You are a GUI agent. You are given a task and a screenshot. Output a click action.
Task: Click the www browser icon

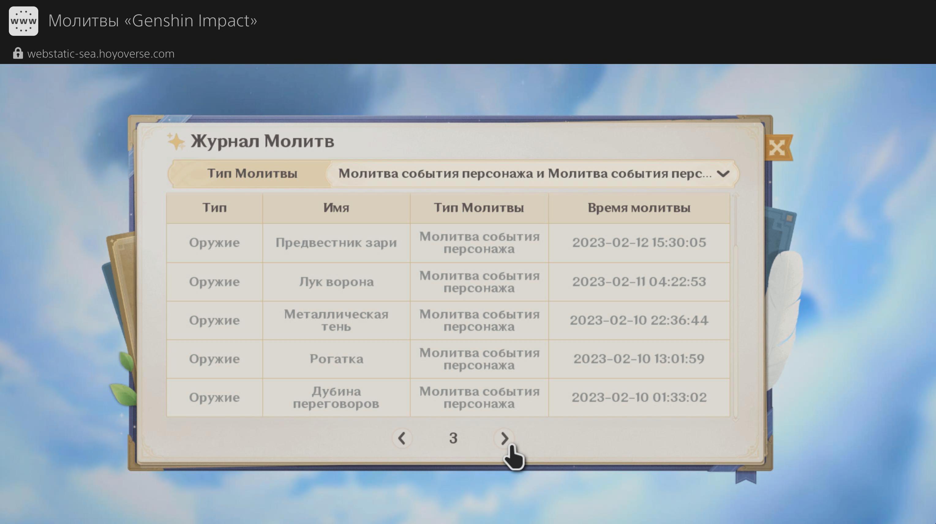(23, 21)
